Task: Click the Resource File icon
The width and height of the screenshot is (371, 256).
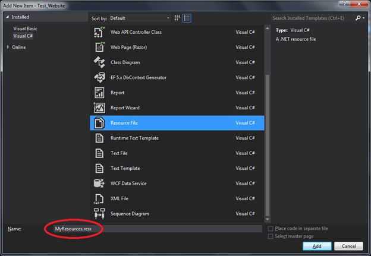Action: pos(99,123)
